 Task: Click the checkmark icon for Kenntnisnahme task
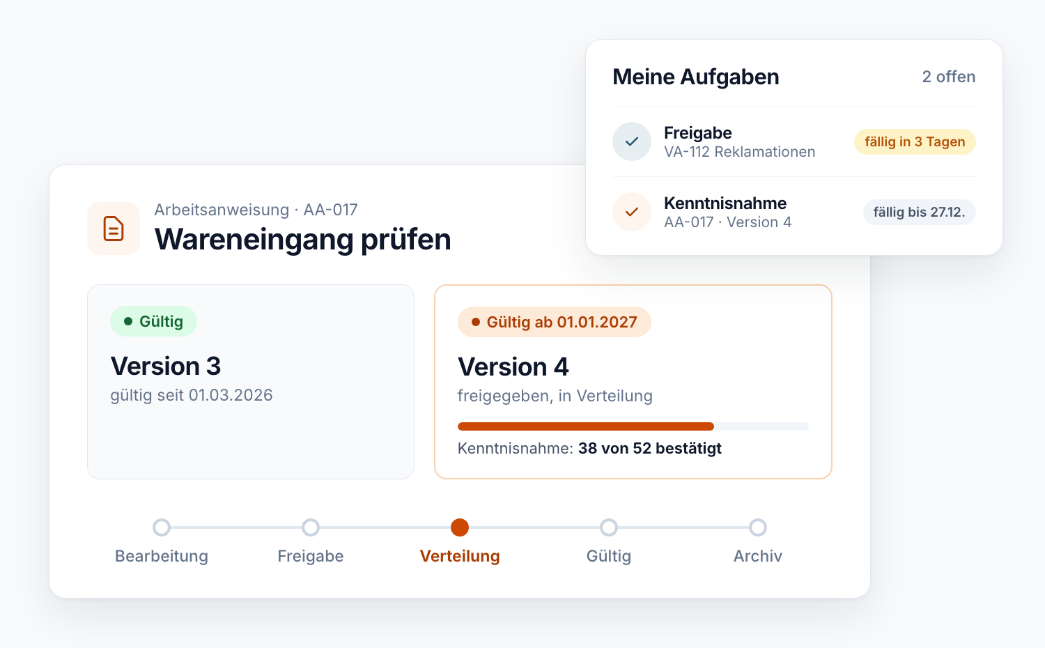[x=632, y=212]
